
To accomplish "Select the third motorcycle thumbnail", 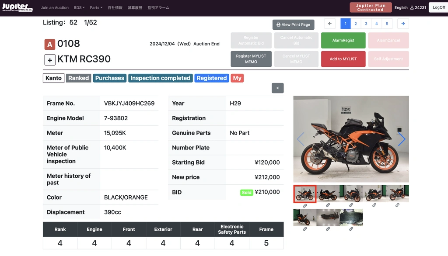I will (x=351, y=194).
